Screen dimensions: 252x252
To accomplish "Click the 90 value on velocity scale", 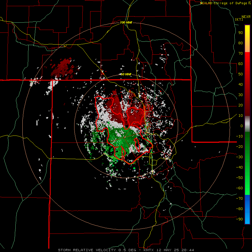I will (241, 33).
